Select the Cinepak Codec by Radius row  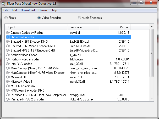[x=68, y=33]
